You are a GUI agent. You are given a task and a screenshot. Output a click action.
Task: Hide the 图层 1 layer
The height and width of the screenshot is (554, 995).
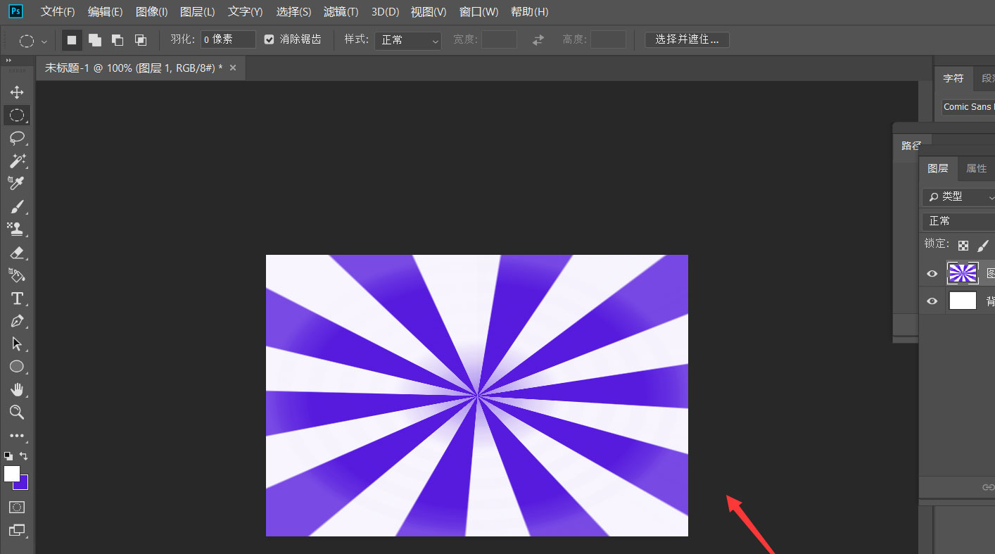click(x=931, y=273)
